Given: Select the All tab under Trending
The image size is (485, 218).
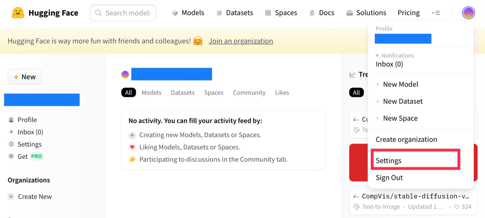Looking at the screenshot, I should [x=356, y=92].
